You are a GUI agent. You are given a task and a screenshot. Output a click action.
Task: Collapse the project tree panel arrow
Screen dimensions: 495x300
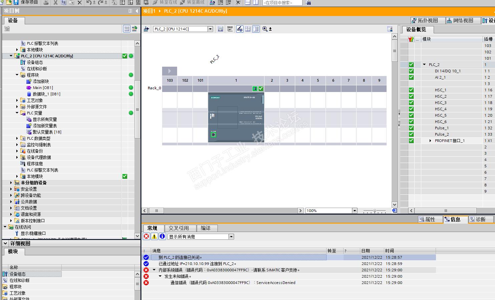[x=137, y=11]
